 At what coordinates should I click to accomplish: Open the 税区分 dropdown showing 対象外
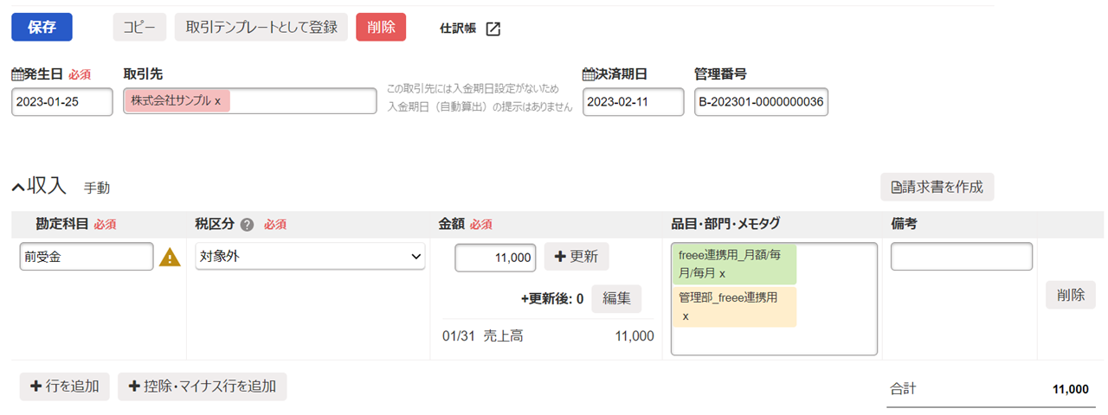(x=310, y=257)
